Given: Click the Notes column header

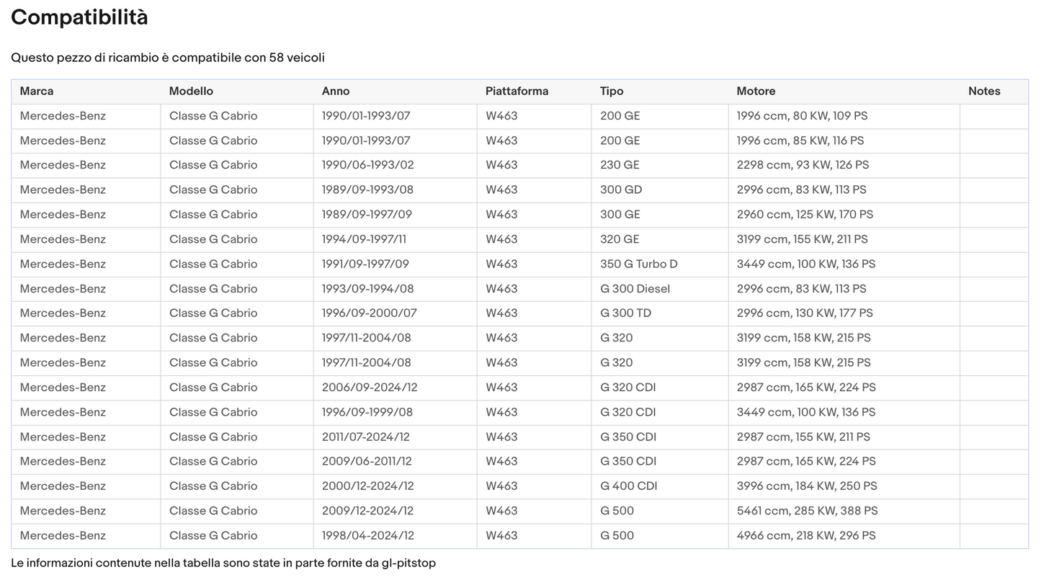Looking at the screenshot, I should (x=984, y=92).
